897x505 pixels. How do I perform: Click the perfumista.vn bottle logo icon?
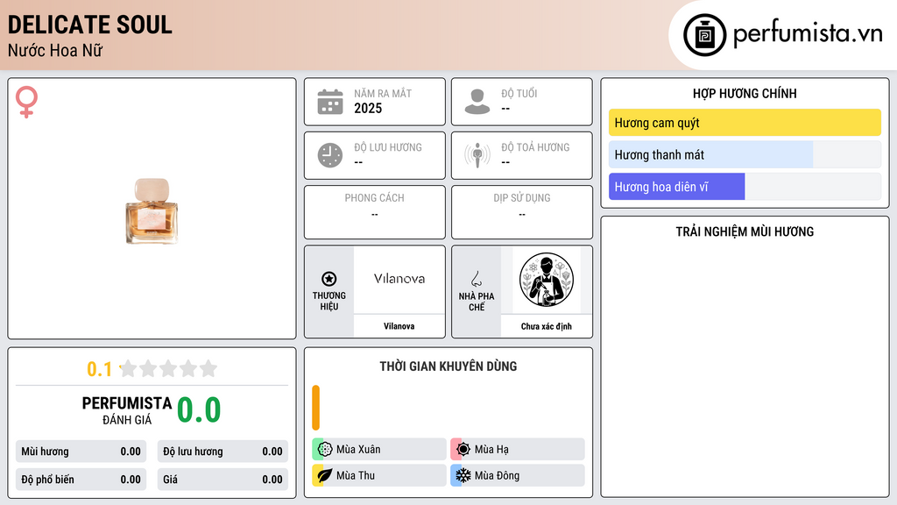pos(704,35)
